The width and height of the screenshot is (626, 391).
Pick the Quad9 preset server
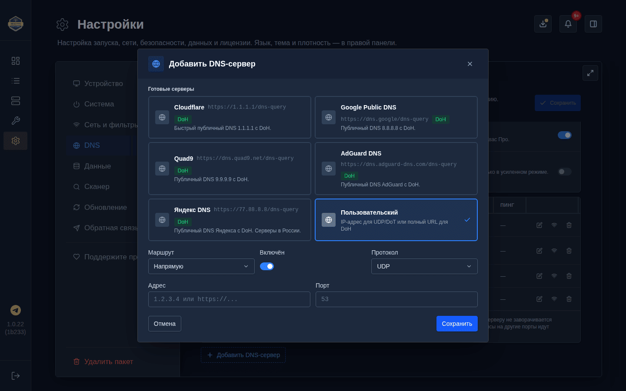pyautogui.click(x=230, y=169)
